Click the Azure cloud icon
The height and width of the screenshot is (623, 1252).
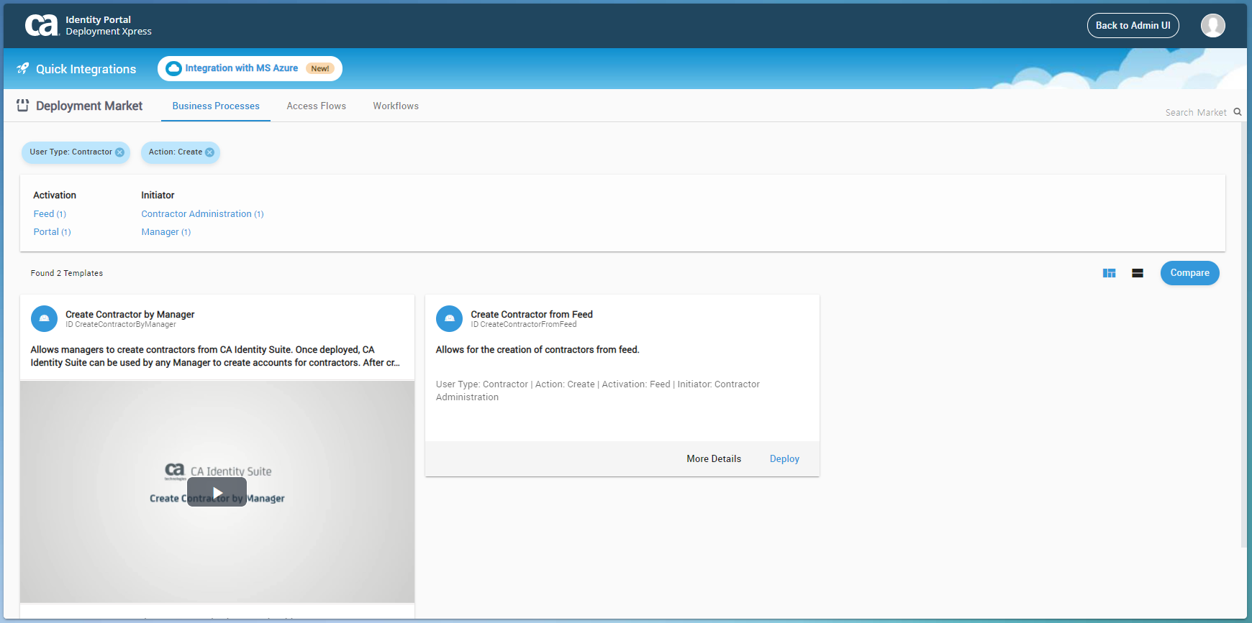click(x=173, y=68)
